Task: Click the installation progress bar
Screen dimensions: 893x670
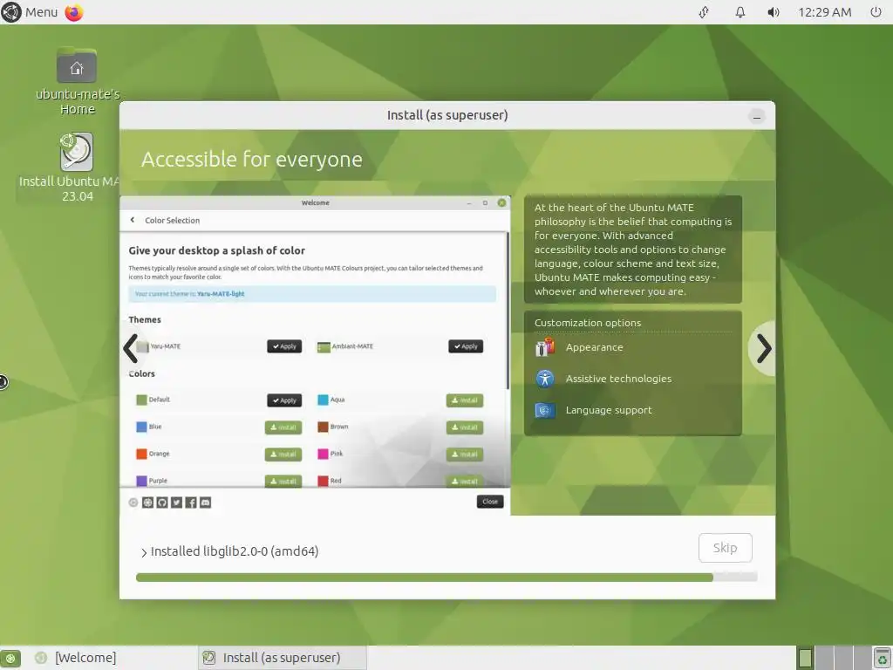Action: tap(446, 578)
